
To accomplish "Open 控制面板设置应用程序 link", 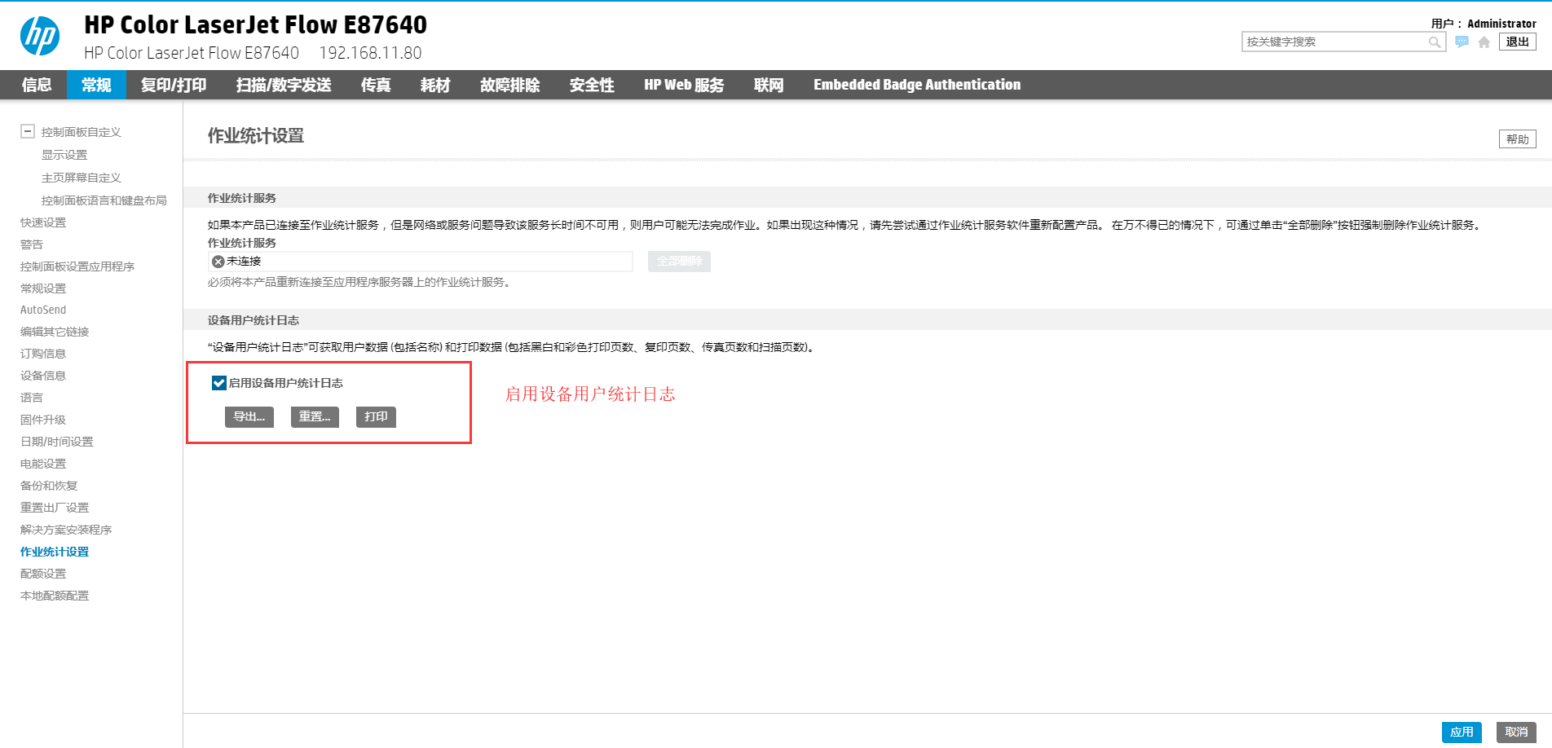I will point(77,266).
